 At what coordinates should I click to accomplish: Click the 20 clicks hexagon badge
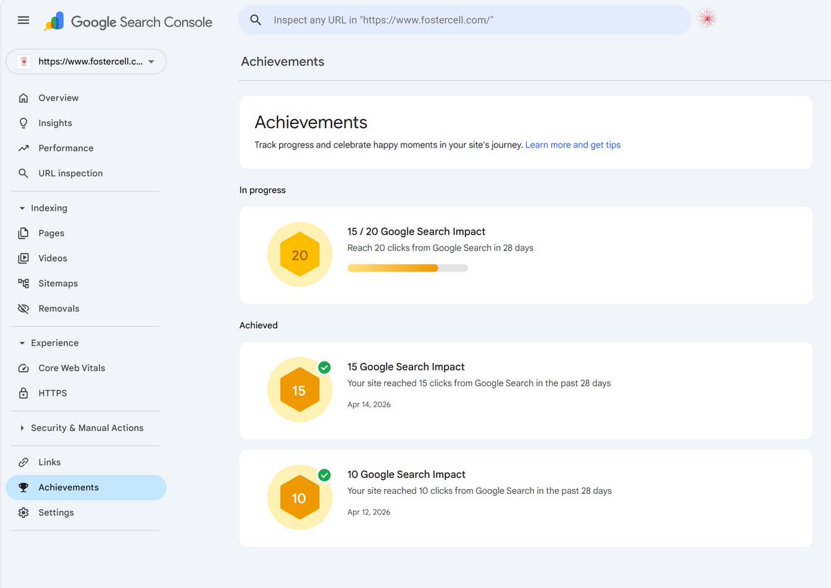click(299, 255)
